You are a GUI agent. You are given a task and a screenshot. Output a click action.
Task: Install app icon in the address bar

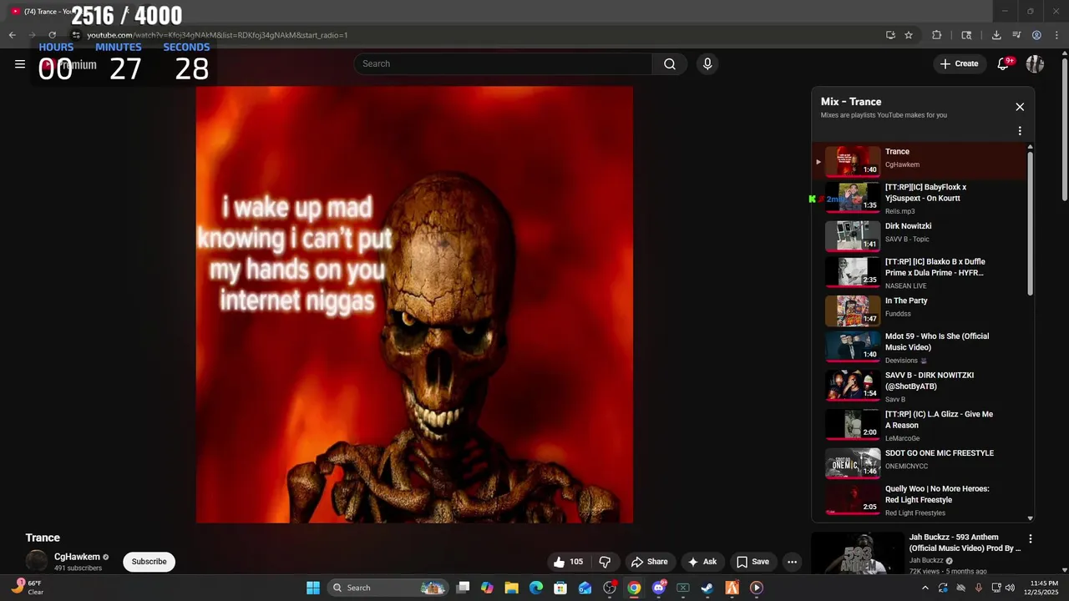(890, 35)
